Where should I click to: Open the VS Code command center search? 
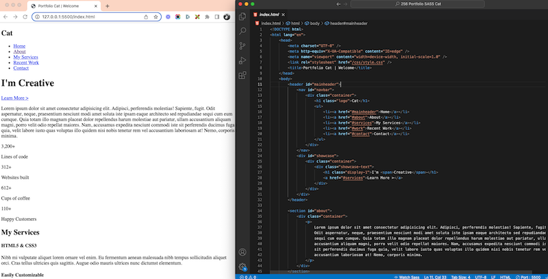(418, 4)
